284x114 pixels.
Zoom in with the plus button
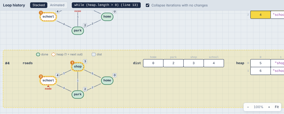click(269, 107)
